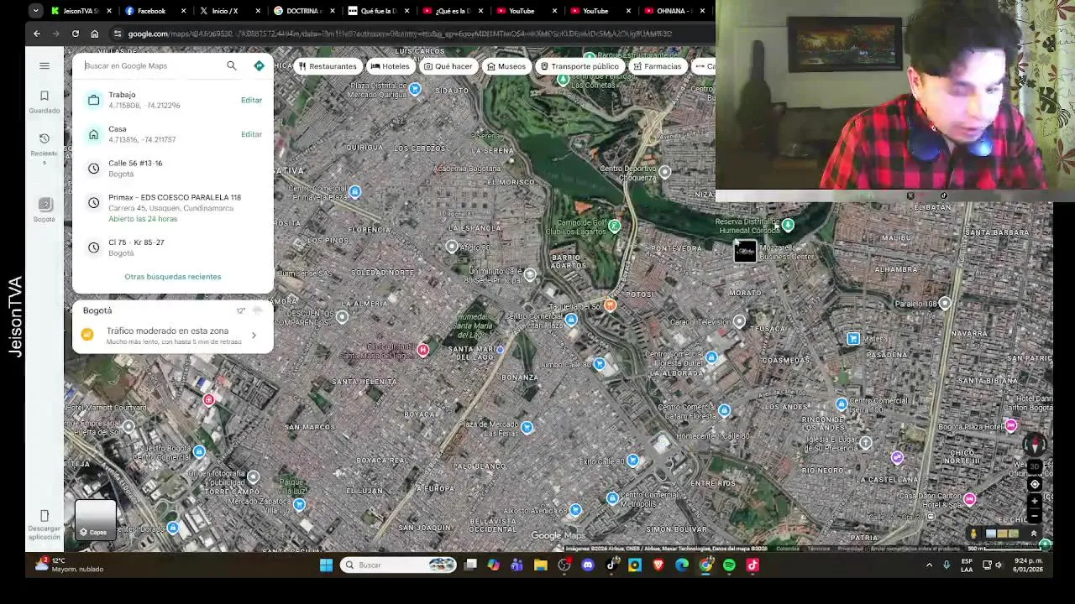
Task: Focus the 'Buscar en Google Maps' search field
Action: (151, 65)
